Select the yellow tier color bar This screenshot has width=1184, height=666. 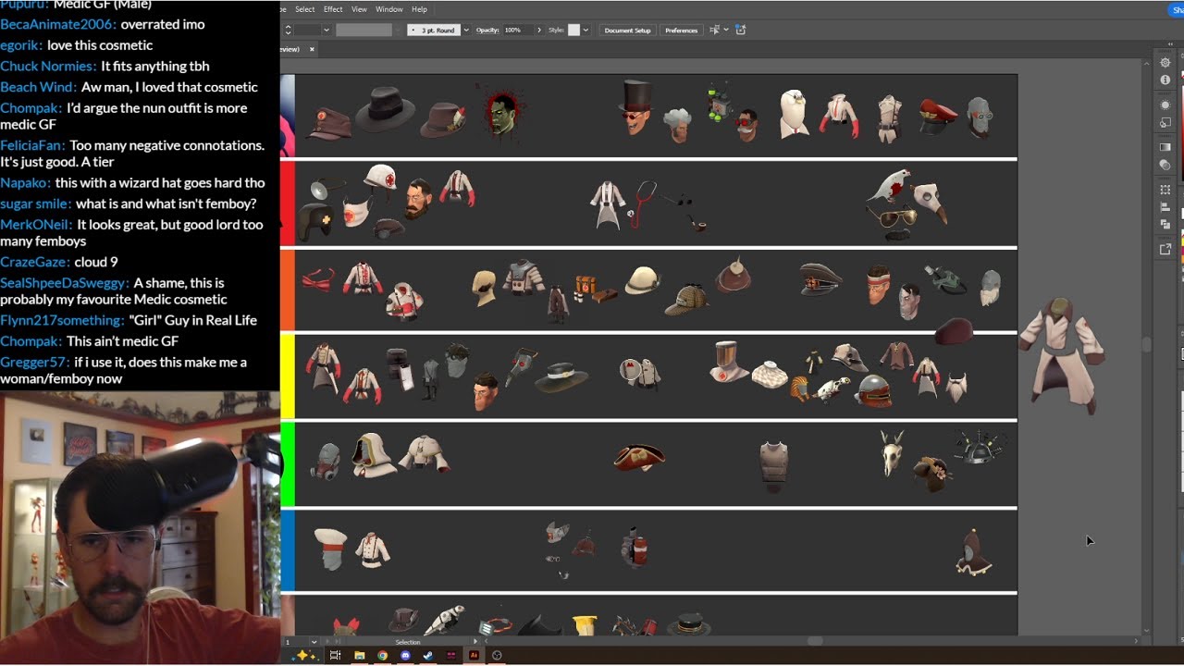pos(288,376)
